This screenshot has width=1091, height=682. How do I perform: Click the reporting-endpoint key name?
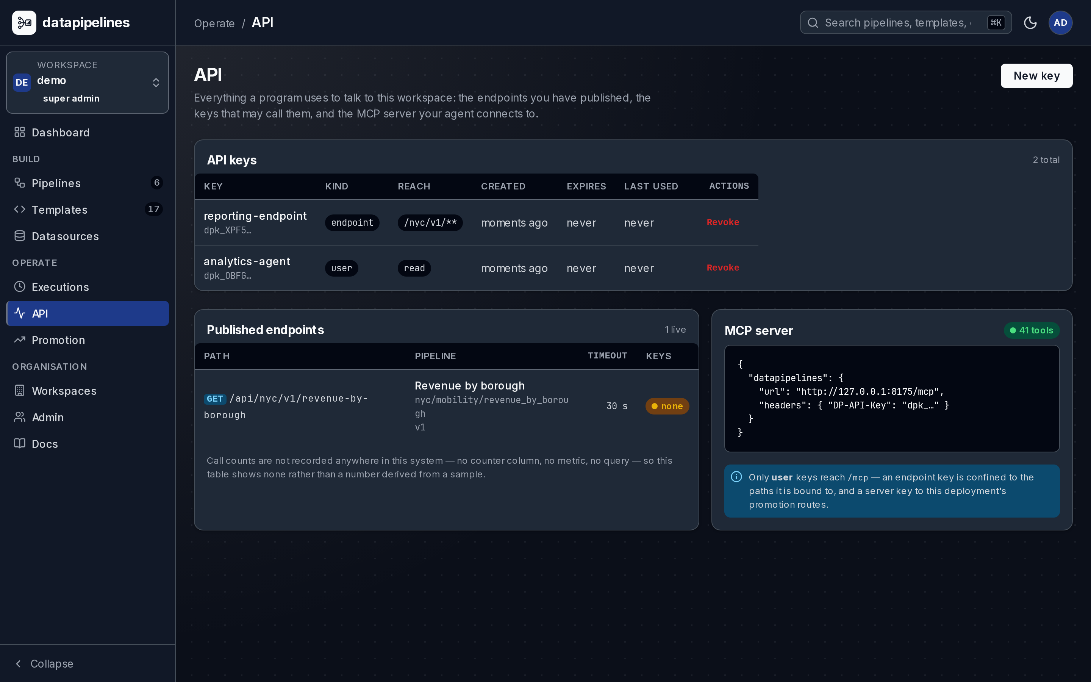point(255,216)
